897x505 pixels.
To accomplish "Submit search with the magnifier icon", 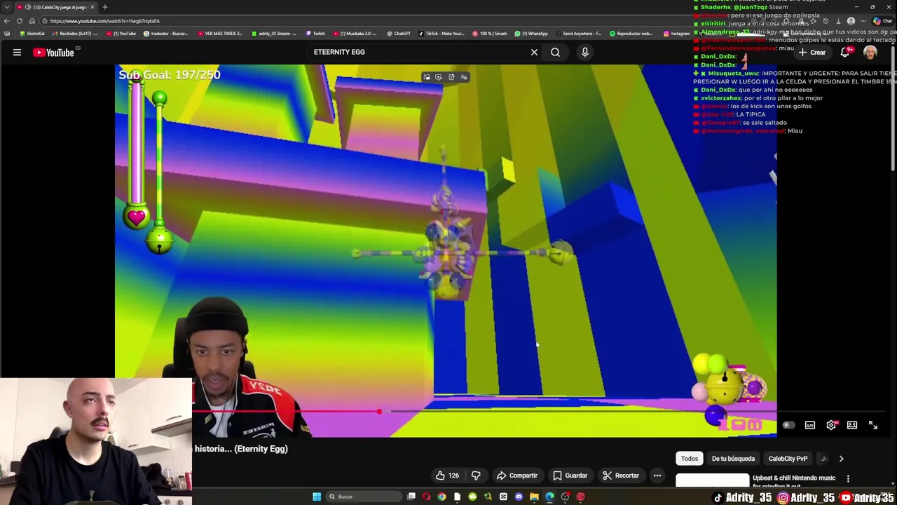I will (x=555, y=52).
